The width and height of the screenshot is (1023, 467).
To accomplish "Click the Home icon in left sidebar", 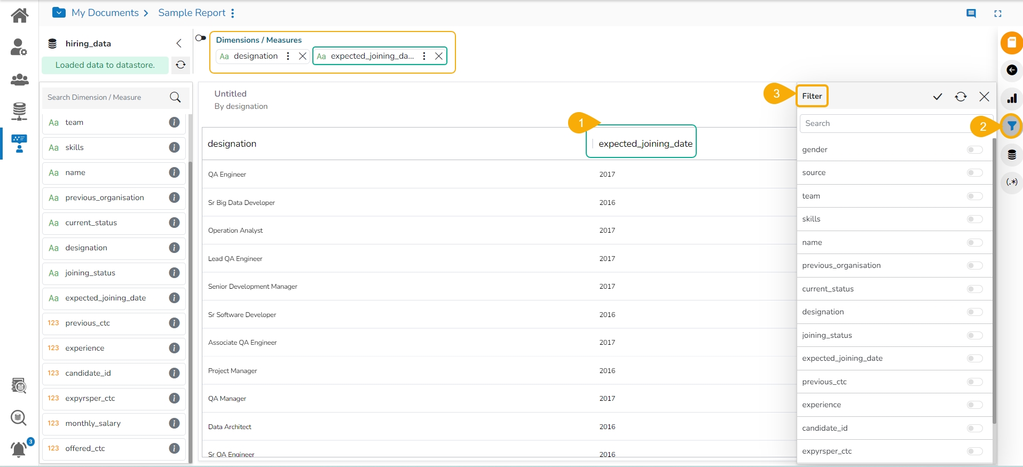I will coord(19,15).
